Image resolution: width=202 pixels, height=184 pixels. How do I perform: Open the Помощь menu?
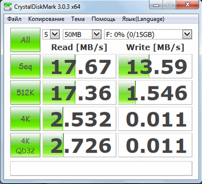pos(104,19)
